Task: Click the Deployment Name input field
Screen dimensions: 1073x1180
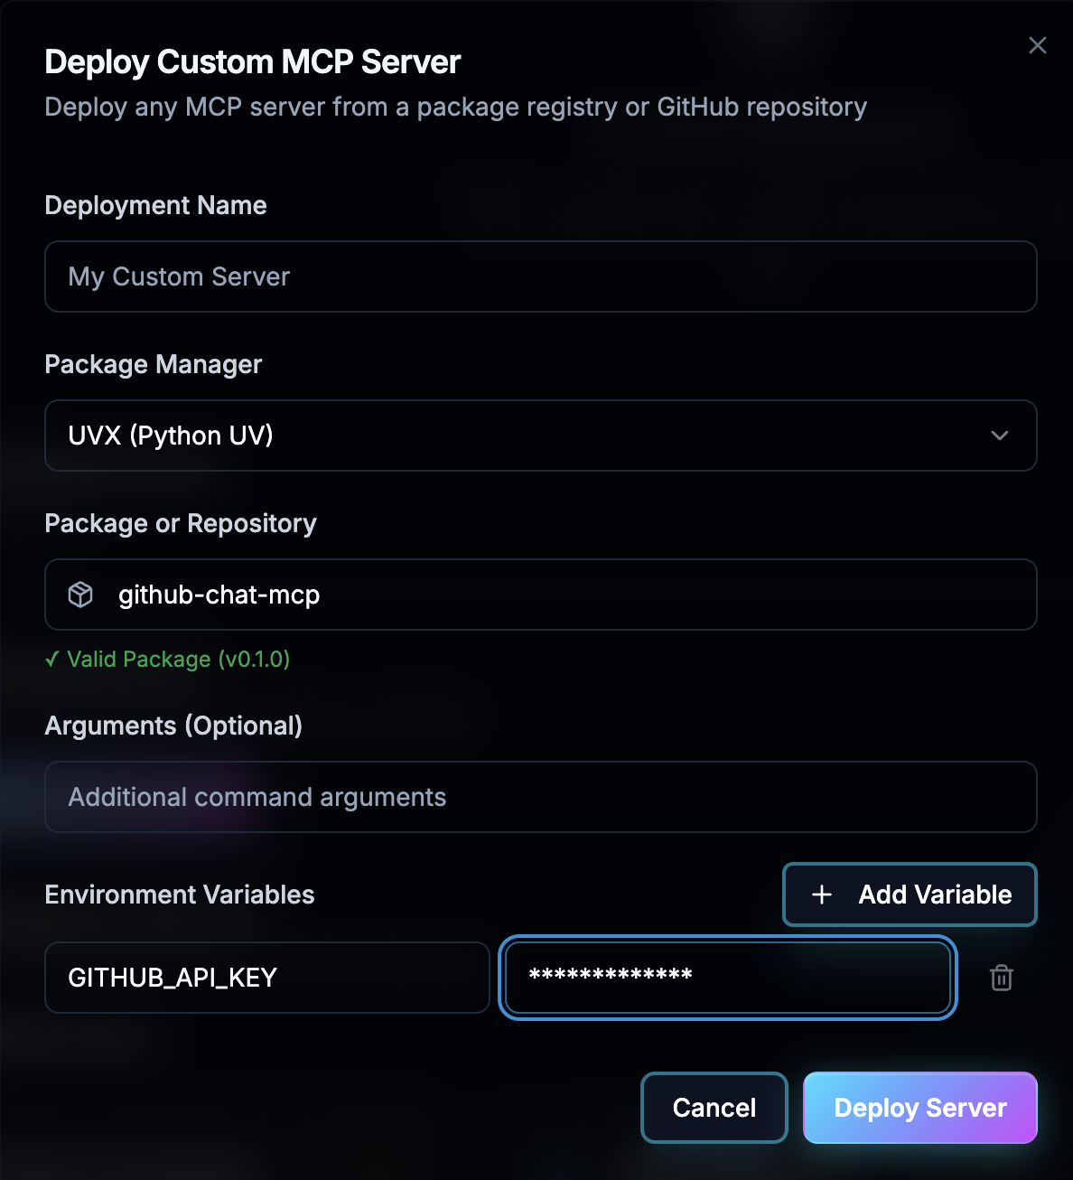Action: pos(540,276)
